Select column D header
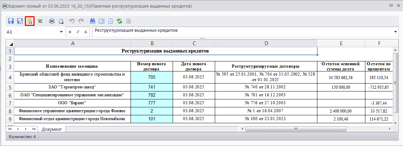The image size is (403, 146). point(266,43)
